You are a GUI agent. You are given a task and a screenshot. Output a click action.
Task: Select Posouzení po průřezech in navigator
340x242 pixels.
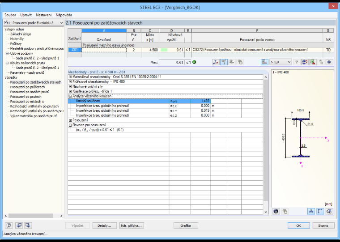pyautogui.click(x=28, y=87)
